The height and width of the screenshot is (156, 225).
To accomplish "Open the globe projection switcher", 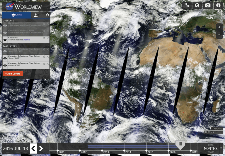I will click(x=197, y=5).
